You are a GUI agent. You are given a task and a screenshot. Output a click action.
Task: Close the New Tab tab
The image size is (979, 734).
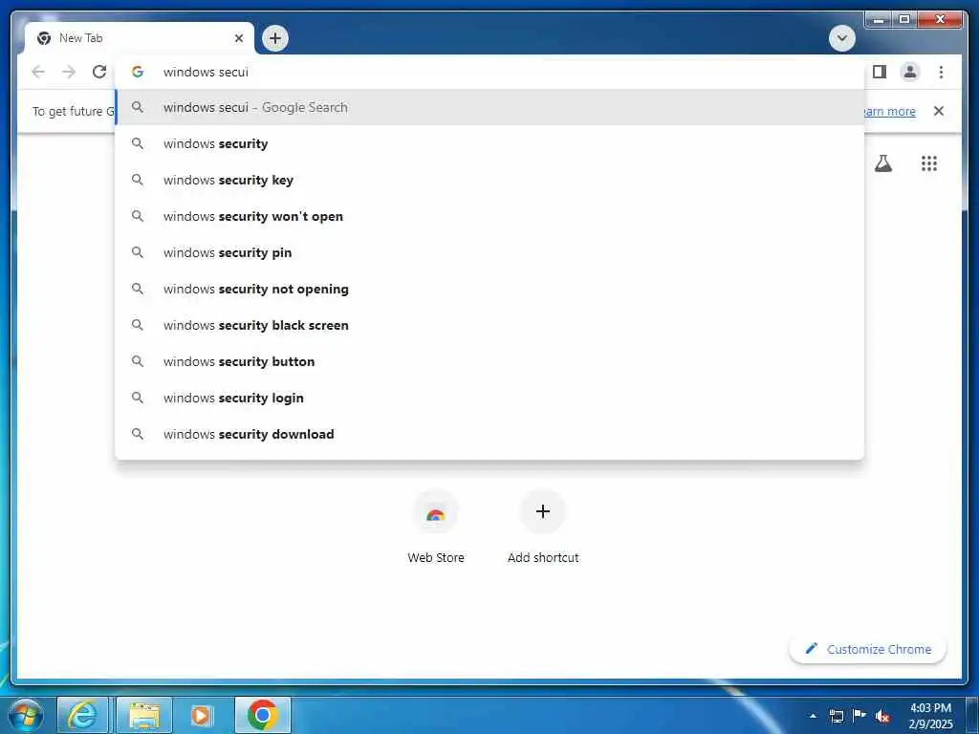coord(238,38)
